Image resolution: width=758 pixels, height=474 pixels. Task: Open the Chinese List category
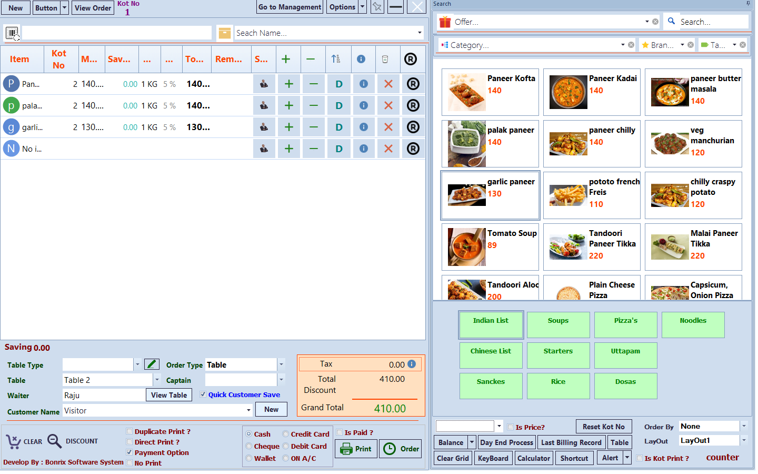click(491, 355)
